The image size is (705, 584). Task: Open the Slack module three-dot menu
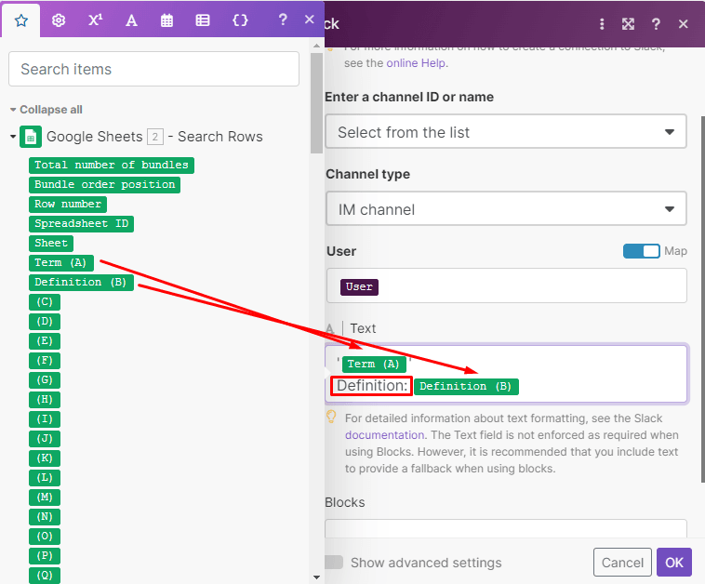(x=602, y=24)
